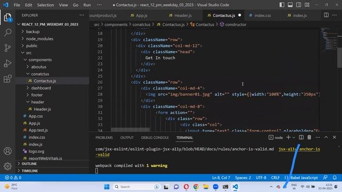Image resolution: width=342 pixels, height=192 pixels.
Task: Show errors and warnings count in status bar
Action: [x=13, y=178]
